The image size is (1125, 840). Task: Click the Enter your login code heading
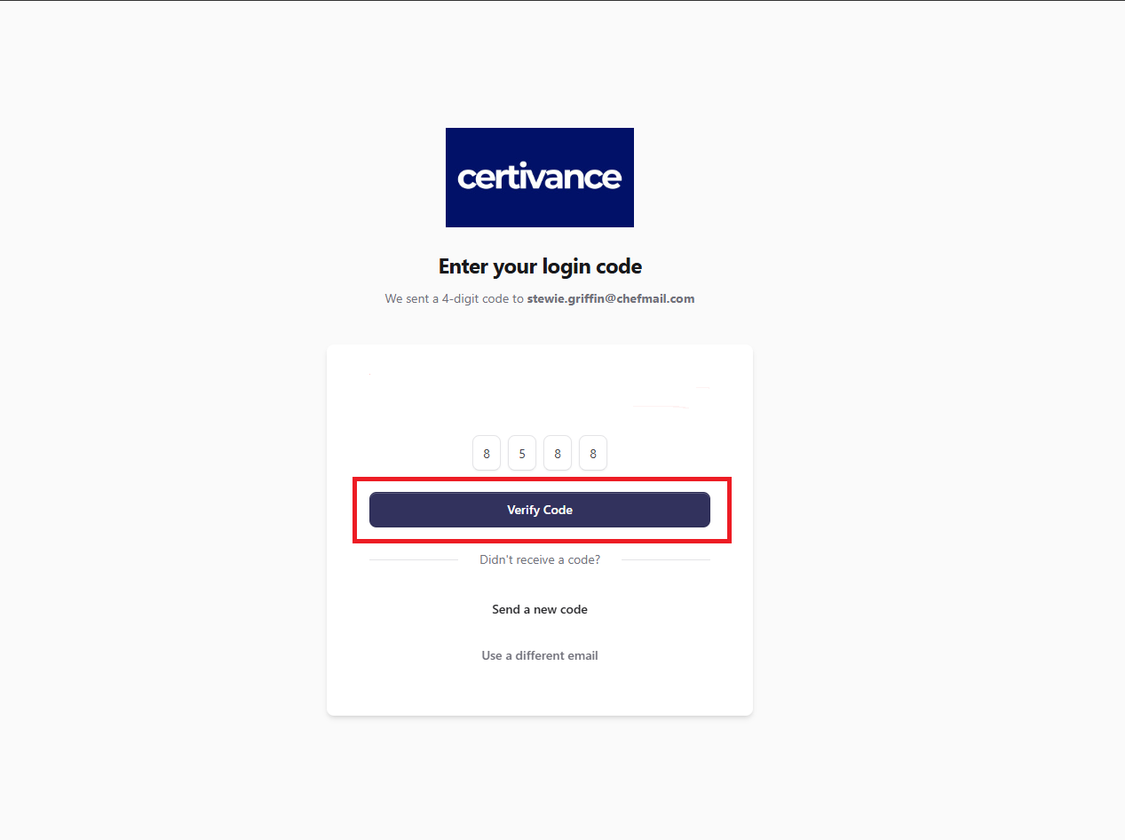540,266
